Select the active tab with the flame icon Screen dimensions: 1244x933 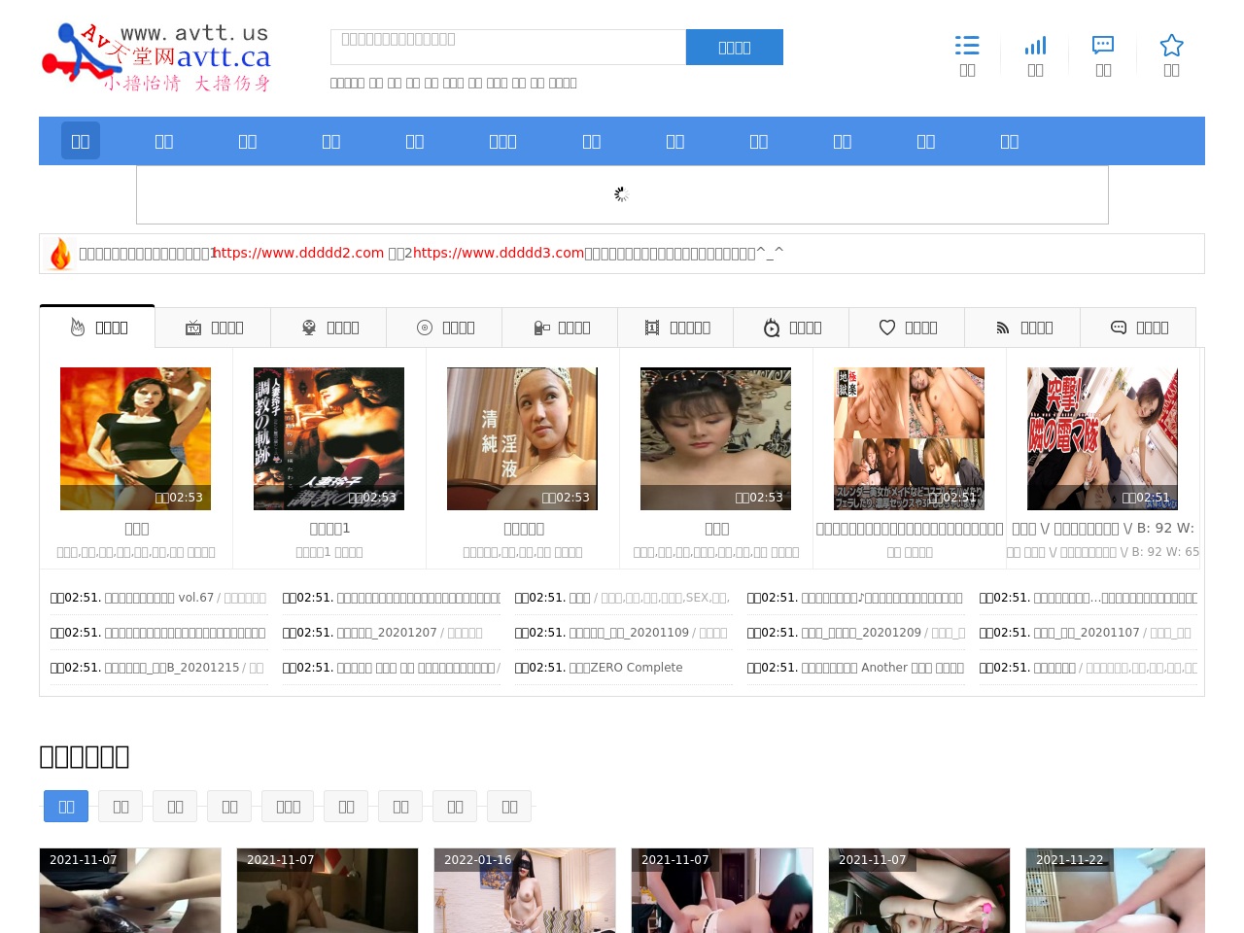coord(97,328)
